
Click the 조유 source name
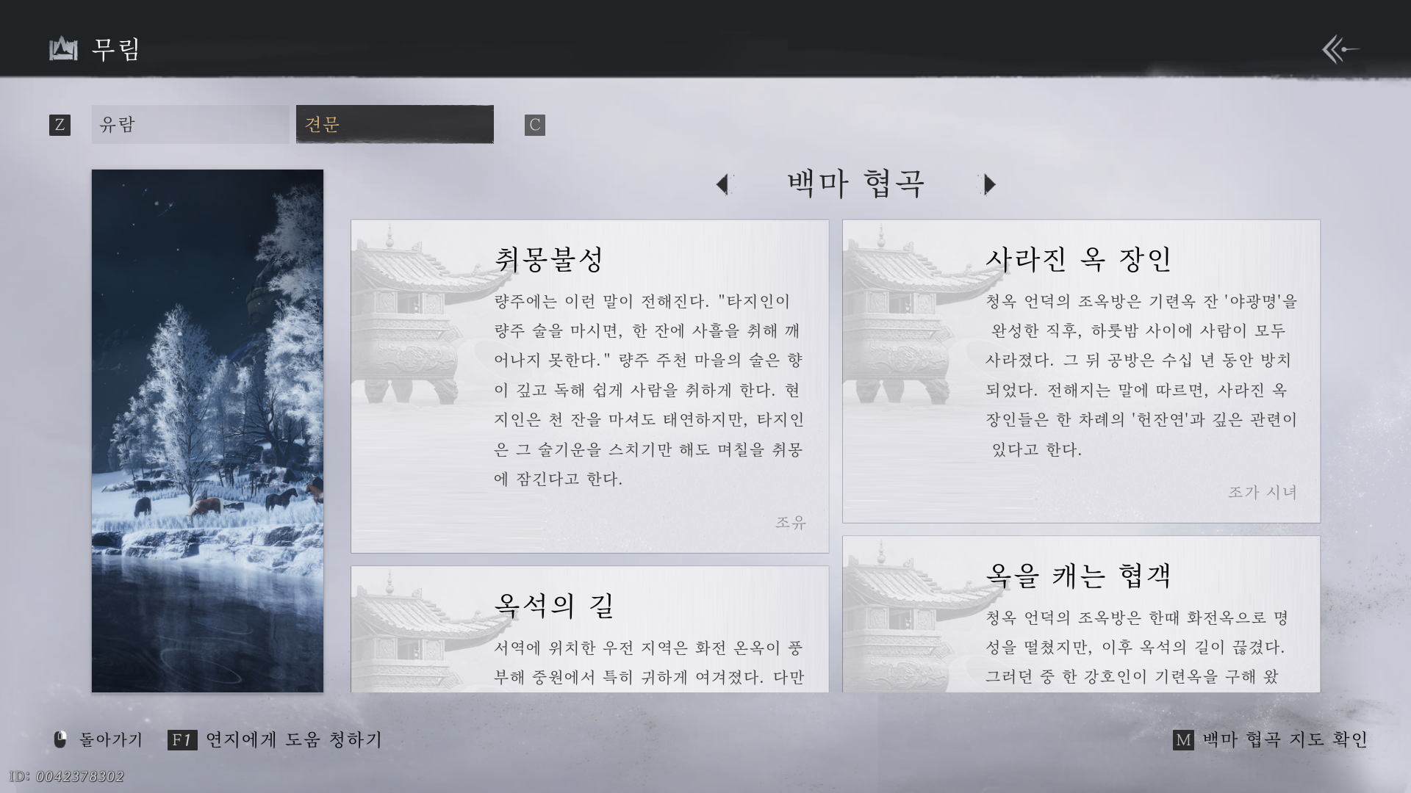pyautogui.click(x=791, y=523)
